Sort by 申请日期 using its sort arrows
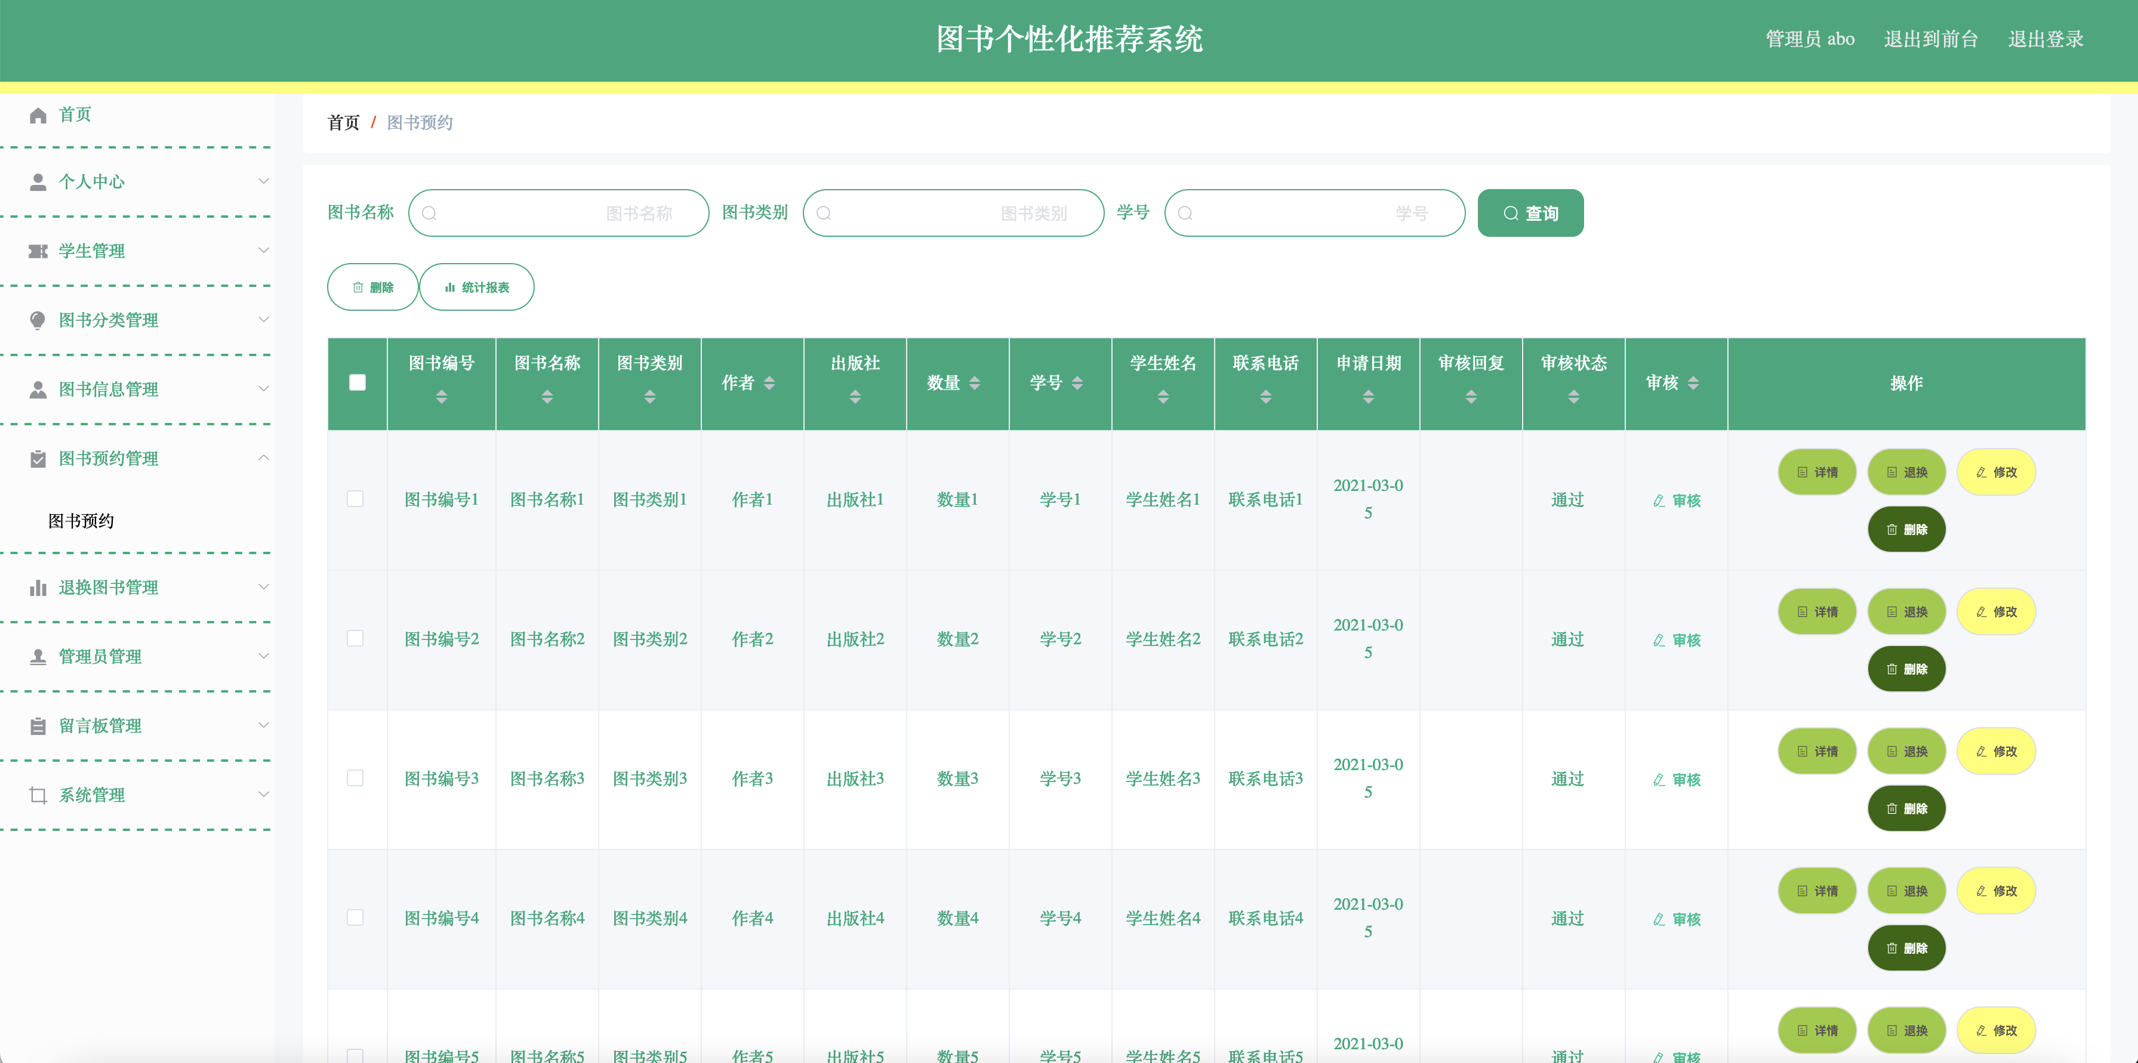 point(1369,397)
